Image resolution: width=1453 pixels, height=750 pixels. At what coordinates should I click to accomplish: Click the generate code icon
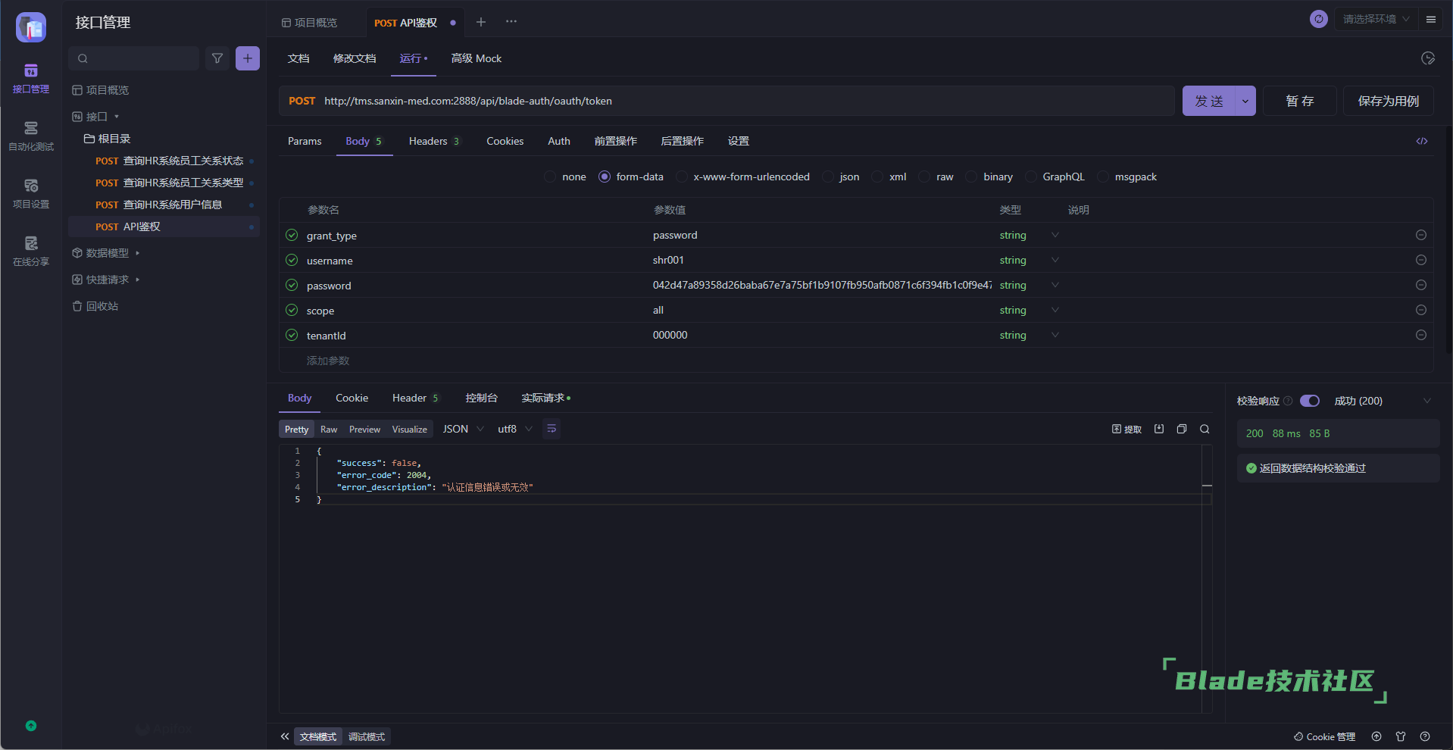pos(1422,141)
